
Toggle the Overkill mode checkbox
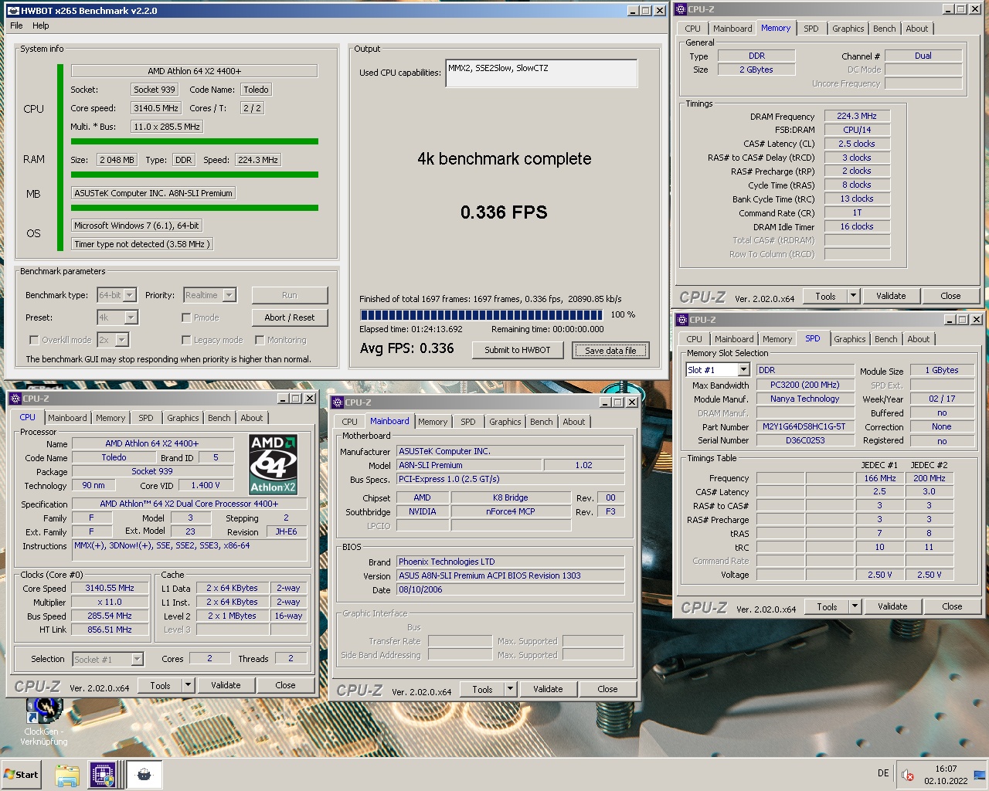coord(34,340)
